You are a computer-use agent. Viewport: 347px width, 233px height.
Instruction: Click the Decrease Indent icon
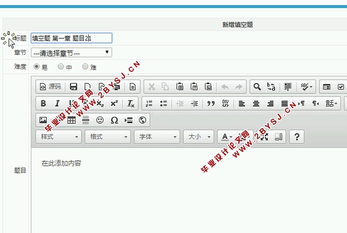[180, 103]
